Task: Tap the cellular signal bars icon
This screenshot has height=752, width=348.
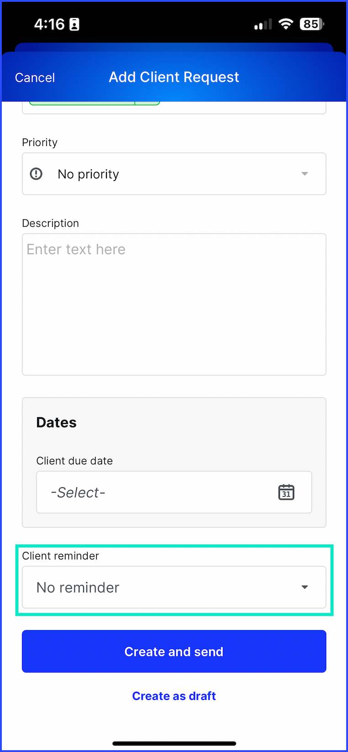Action: (x=263, y=25)
